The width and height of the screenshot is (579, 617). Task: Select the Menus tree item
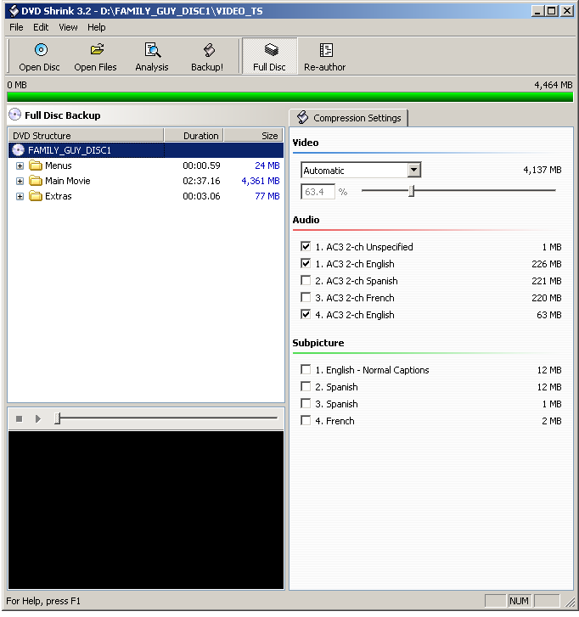click(x=59, y=165)
